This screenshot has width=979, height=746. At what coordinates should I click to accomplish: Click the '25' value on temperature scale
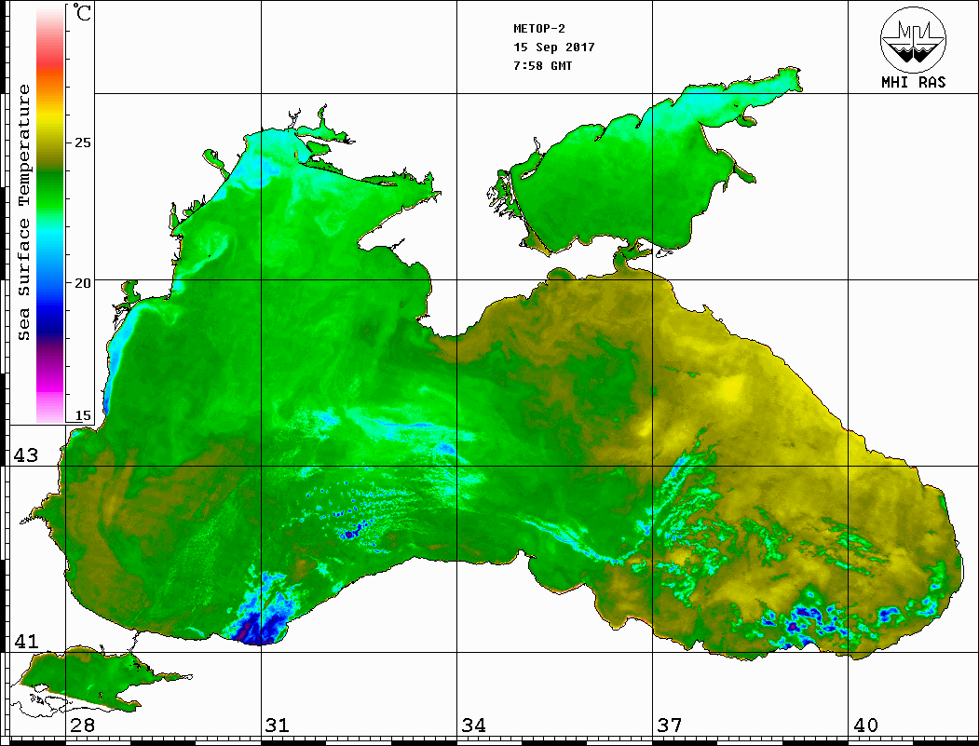[82, 142]
